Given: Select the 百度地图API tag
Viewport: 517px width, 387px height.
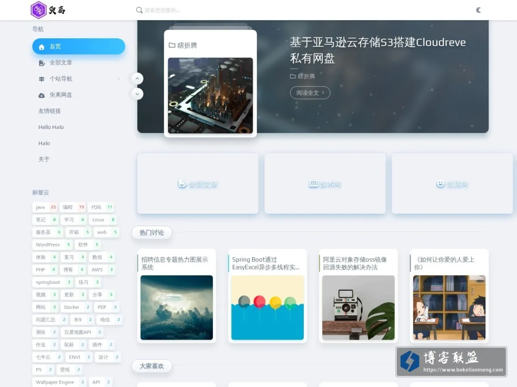Looking at the screenshot, I should (x=82, y=332).
